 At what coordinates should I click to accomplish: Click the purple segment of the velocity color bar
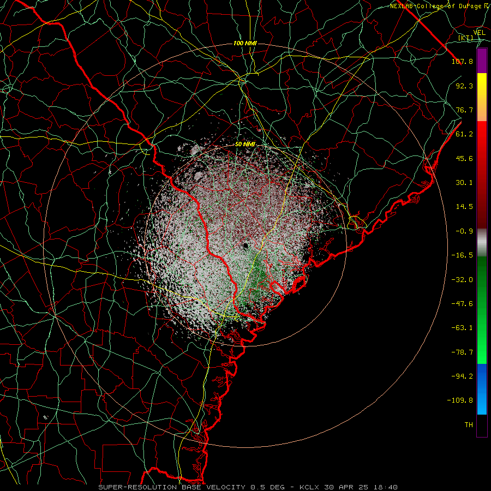pos(482,61)
